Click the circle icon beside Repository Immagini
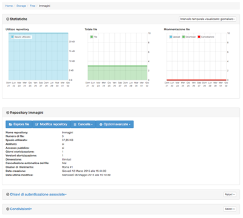243x218 pixels. point(7,113)
